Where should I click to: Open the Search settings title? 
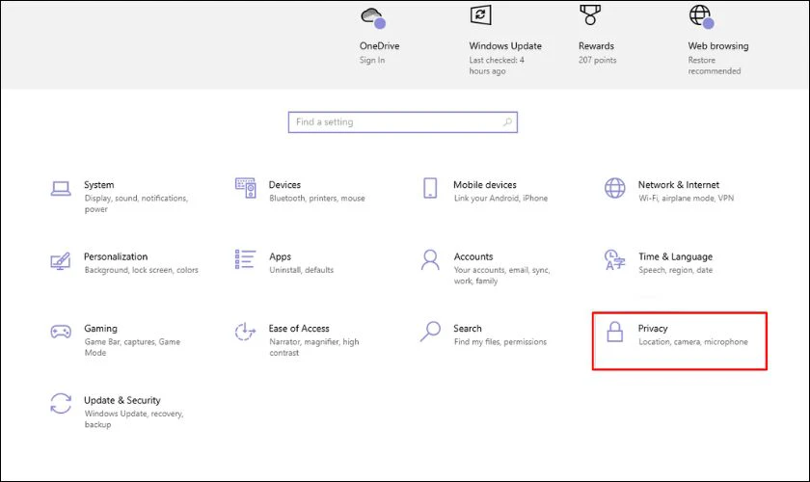click(x=468, y=329)
